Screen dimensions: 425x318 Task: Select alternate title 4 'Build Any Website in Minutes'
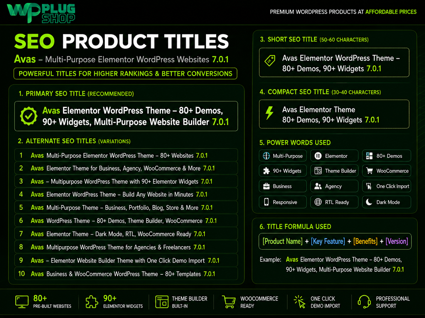[x=126, y=194]
